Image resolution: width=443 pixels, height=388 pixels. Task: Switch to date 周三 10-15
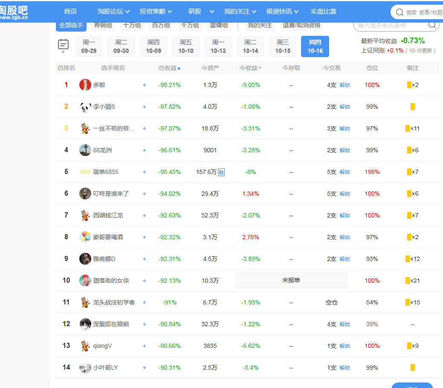[x=283, y=46]
